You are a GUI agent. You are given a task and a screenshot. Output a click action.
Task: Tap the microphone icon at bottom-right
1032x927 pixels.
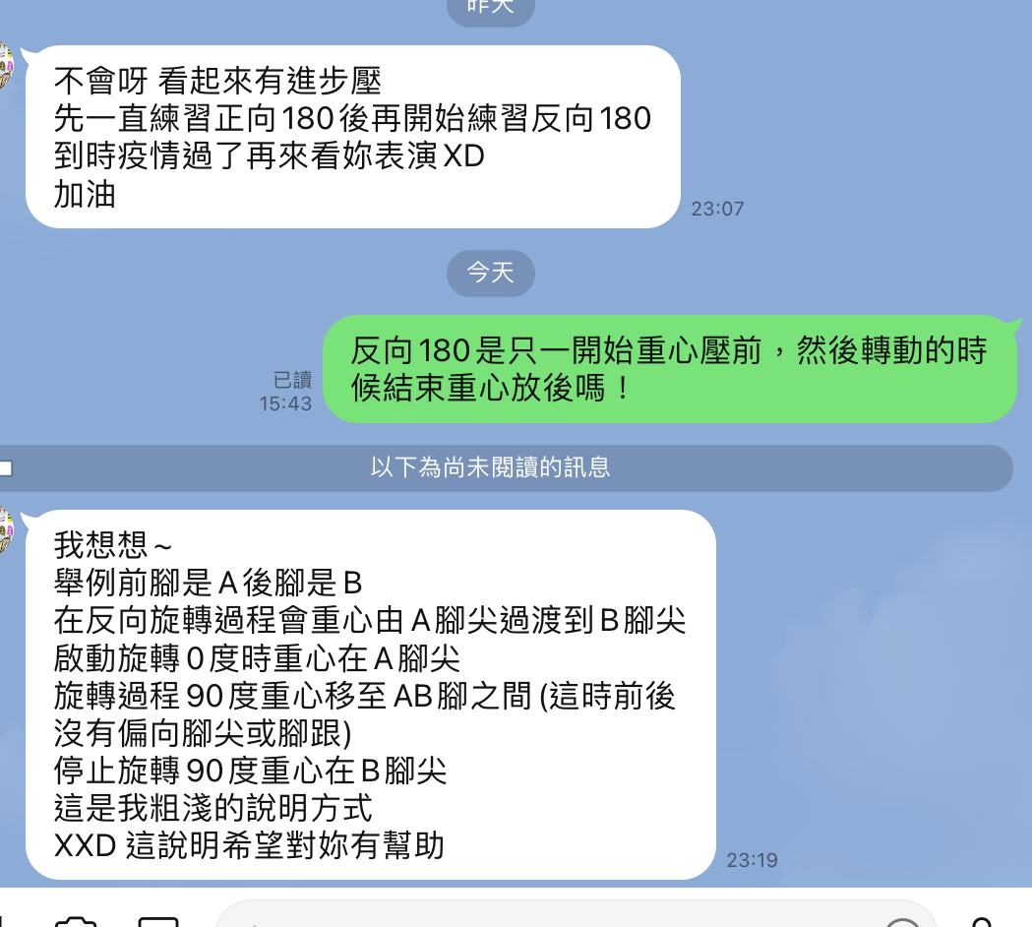click(981, 921)
